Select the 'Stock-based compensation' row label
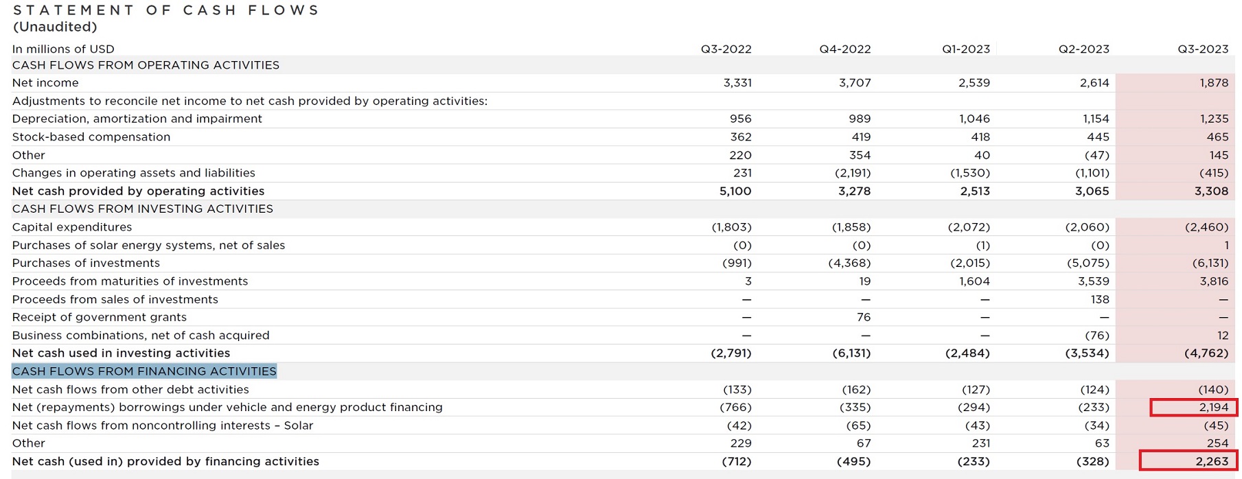The image size is (1242, 479). [x=91, y=137]
